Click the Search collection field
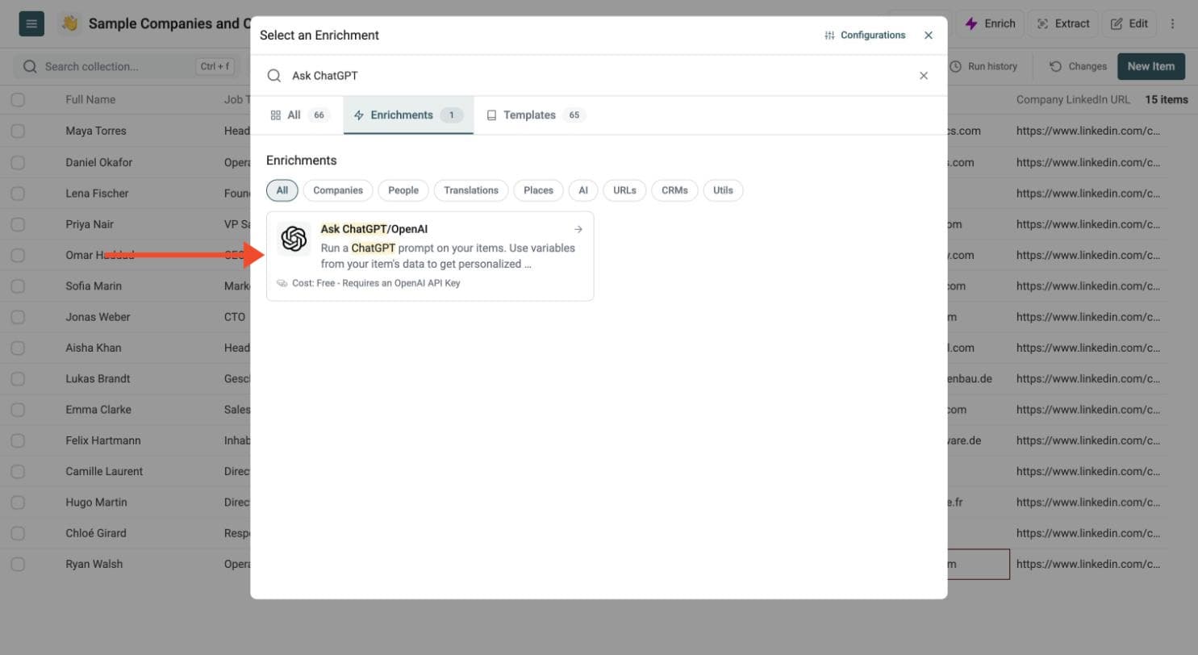This screenshot has height=655, width=1198. [x=127, y=66]
